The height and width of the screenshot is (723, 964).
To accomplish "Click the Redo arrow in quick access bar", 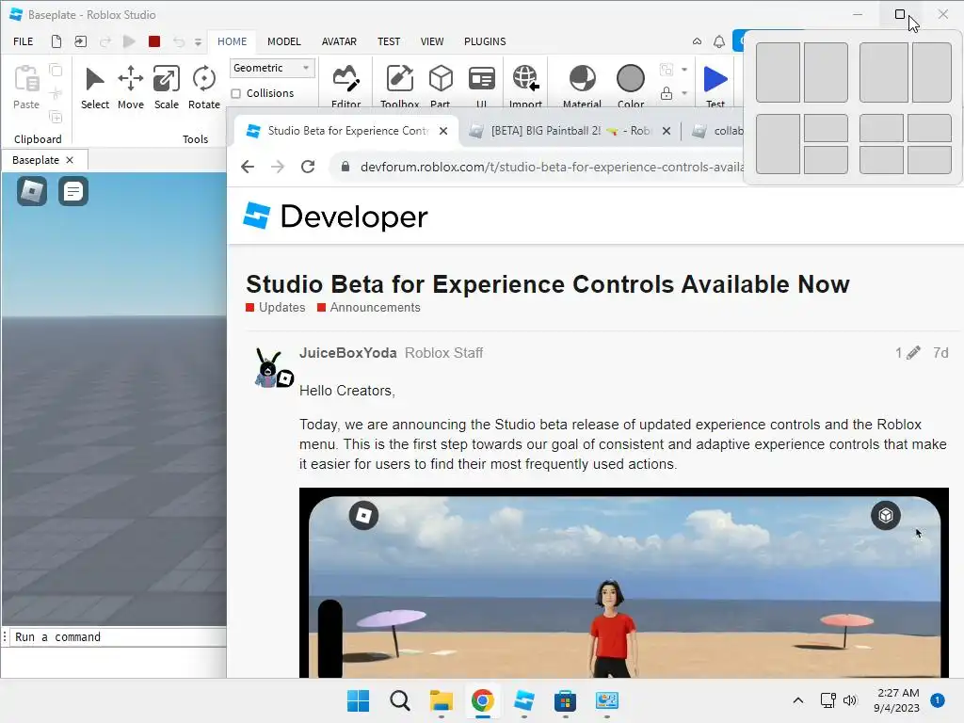I will 105,41.
